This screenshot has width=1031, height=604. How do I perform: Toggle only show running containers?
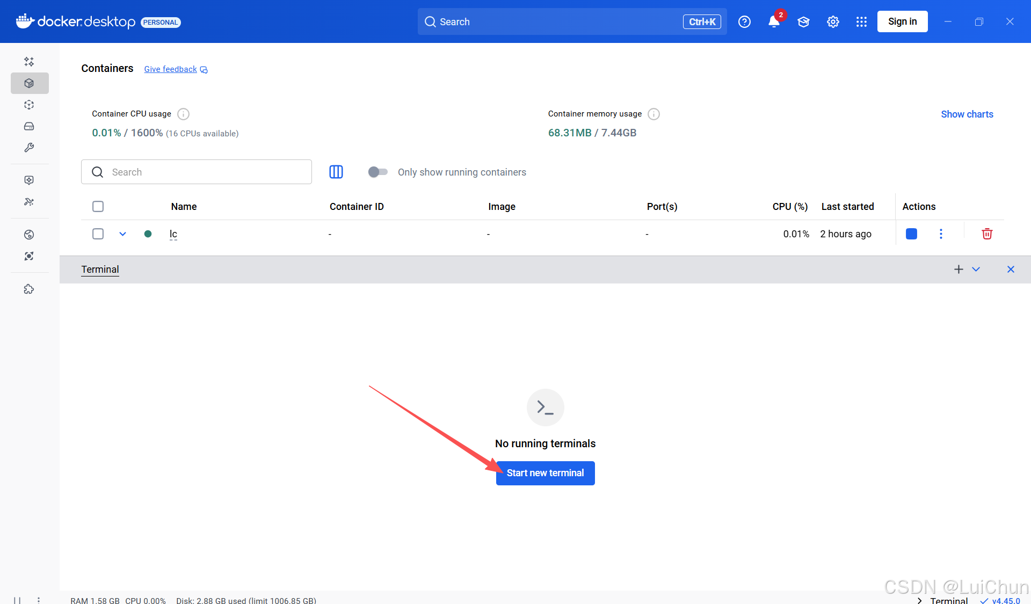(x=377, y=172)
